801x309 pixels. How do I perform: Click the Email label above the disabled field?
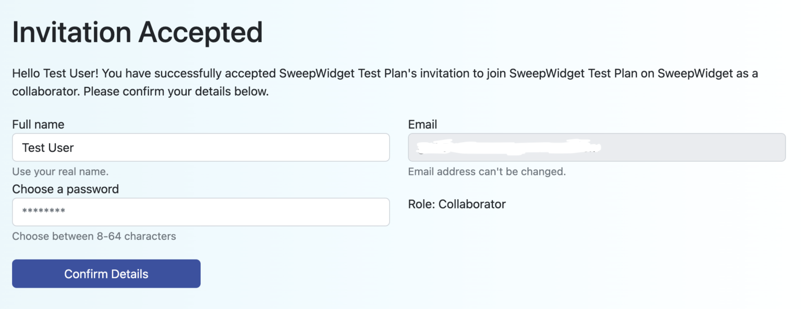pyautogui.click(x=422, y=124)
